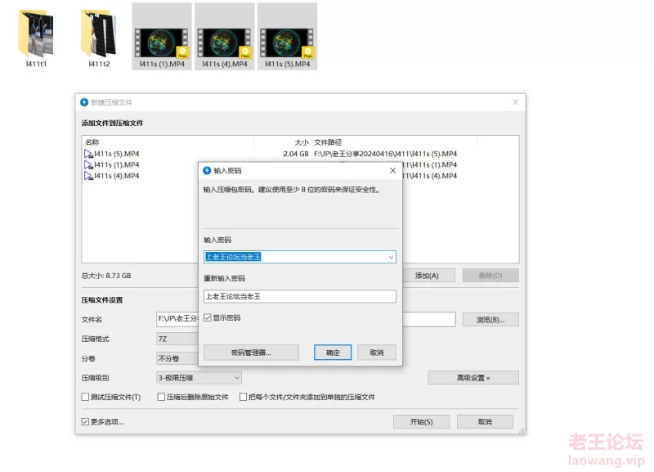The height and width of the screenshot is (472, 654).
Task: Click the 高级设置 button
Action: (473, 378)
